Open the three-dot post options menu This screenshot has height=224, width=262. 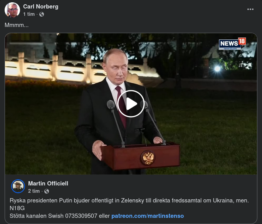click(x=250, y=9)
